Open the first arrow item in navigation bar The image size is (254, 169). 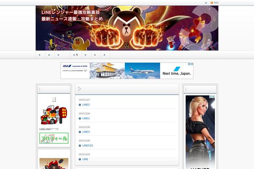click(x=40, y=55)
